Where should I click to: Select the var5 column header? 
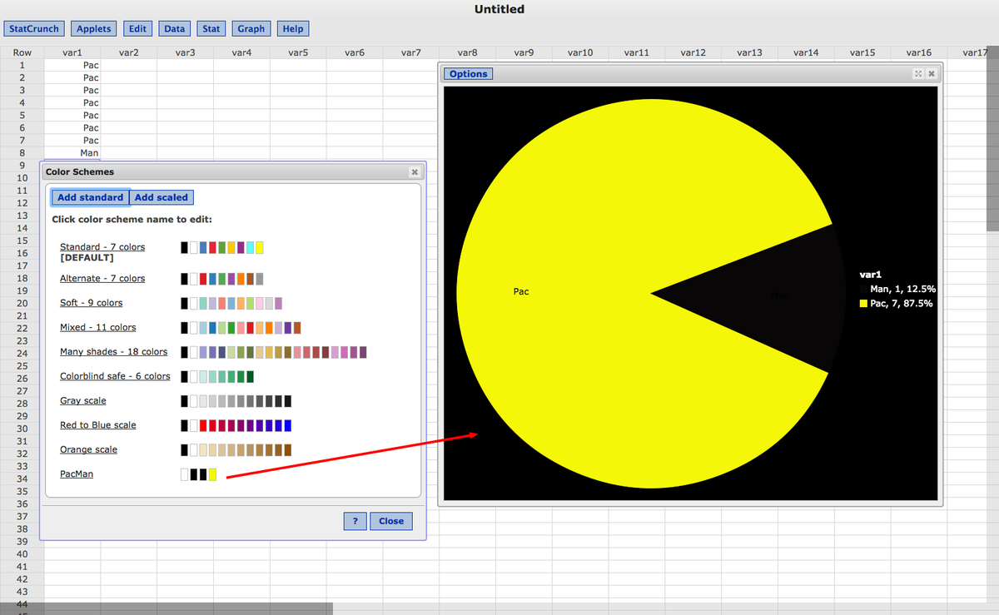click(x=298, y=52)
